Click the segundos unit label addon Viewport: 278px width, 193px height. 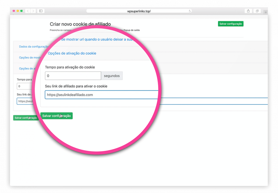112,76
